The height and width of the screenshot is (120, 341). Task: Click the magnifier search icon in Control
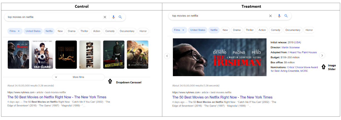120,17
